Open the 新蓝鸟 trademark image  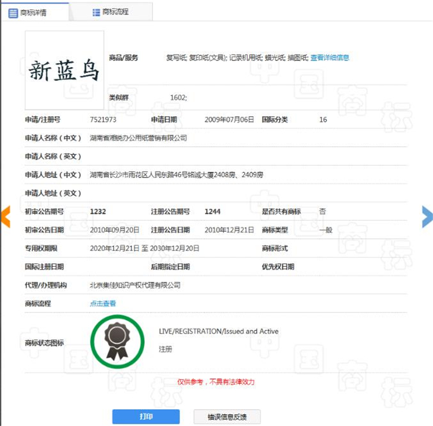pyautogui.click(x=64, y=71)
